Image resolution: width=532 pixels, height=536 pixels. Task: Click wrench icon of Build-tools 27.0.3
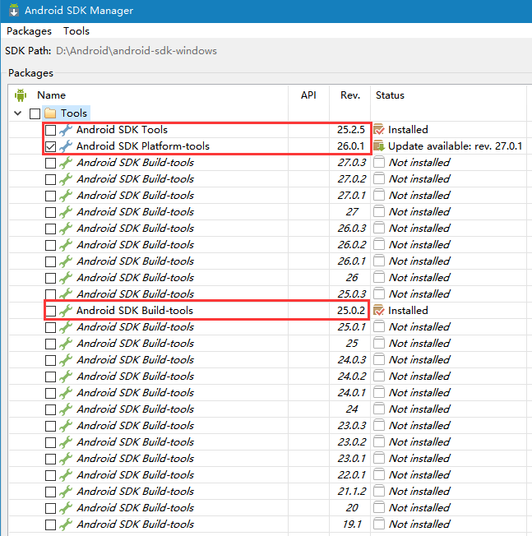pos(66,163)
